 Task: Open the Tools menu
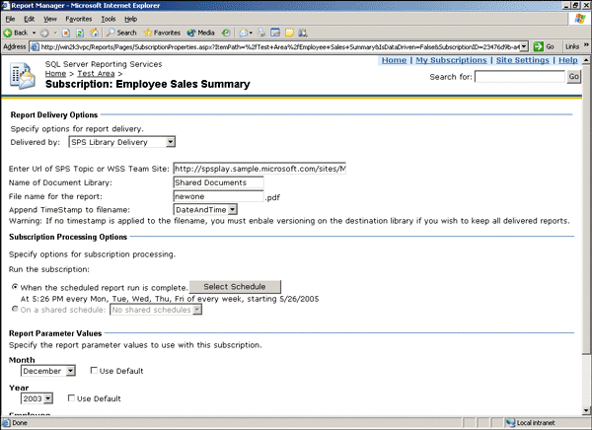108,19
